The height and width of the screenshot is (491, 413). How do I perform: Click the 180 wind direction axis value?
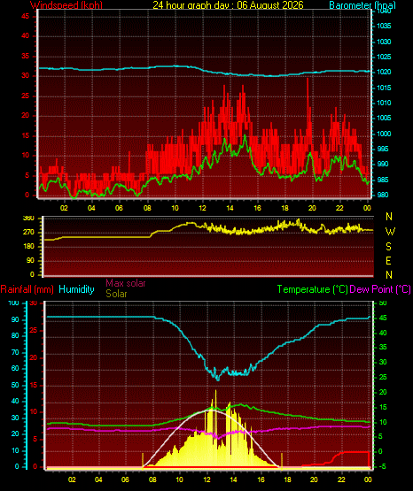28,247
